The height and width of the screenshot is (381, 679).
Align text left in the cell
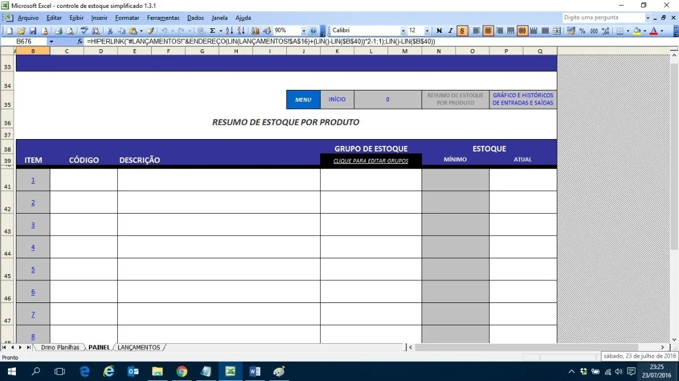(476, 31)
